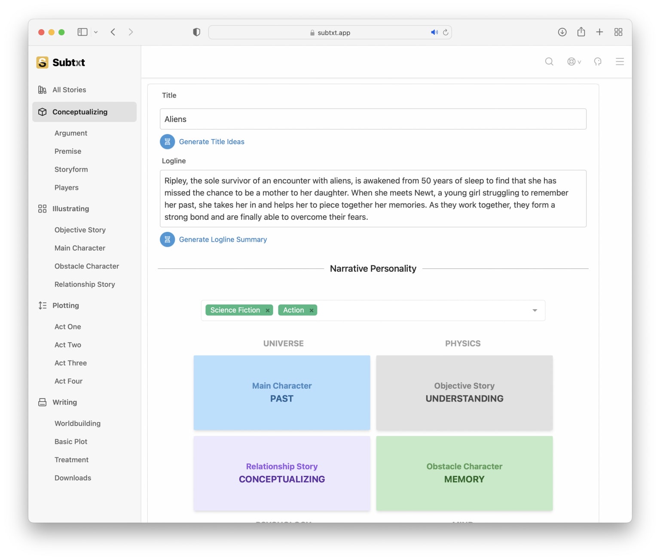Image resolution: width=660 pixels, height=560 pixels.
Task: Expand the genre selection dropdown arrow
Action: point(535,310)
